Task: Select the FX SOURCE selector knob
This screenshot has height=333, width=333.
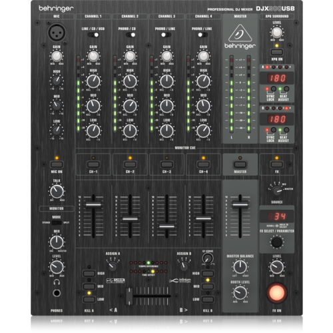Action: coord(277,191)
